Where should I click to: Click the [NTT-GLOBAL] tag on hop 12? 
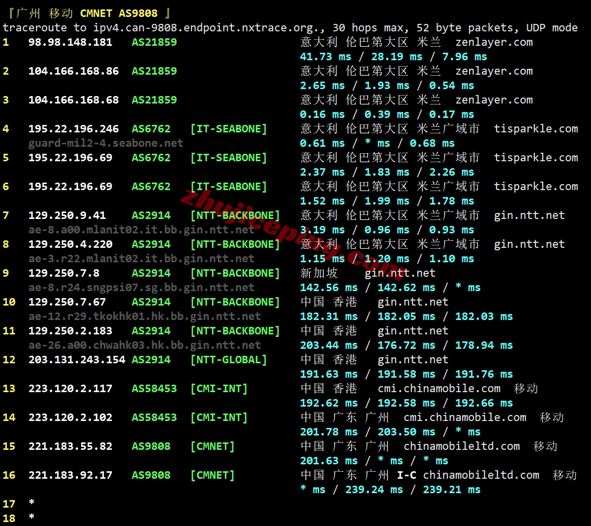pos(229,360)
